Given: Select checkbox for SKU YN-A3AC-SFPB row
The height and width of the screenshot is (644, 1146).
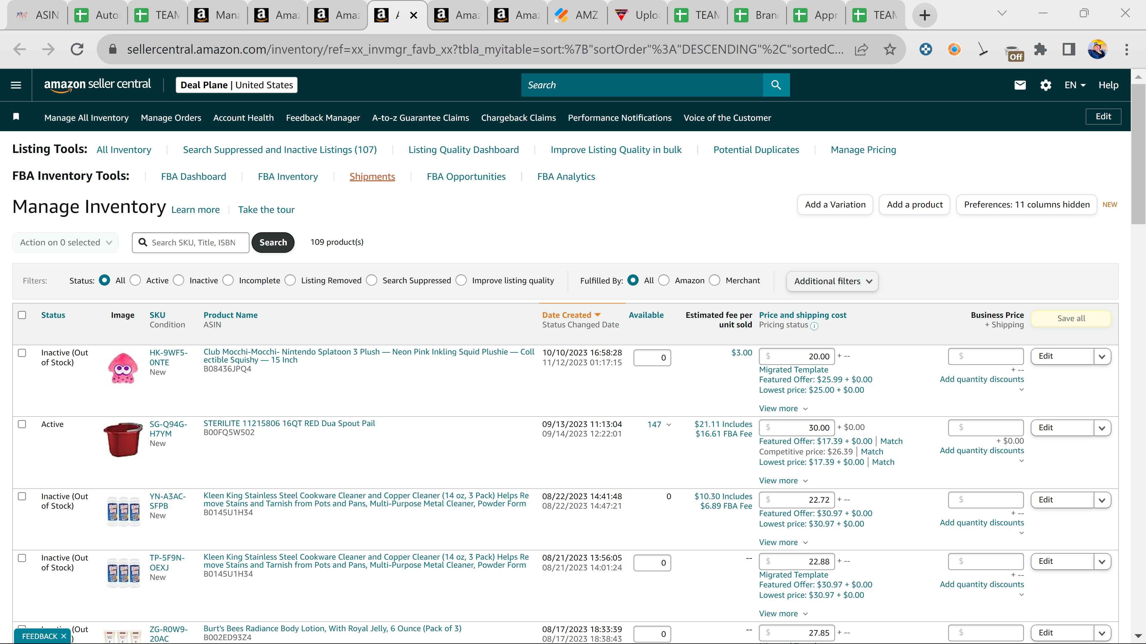Looking at the screenshot, I should click(22, 496).
